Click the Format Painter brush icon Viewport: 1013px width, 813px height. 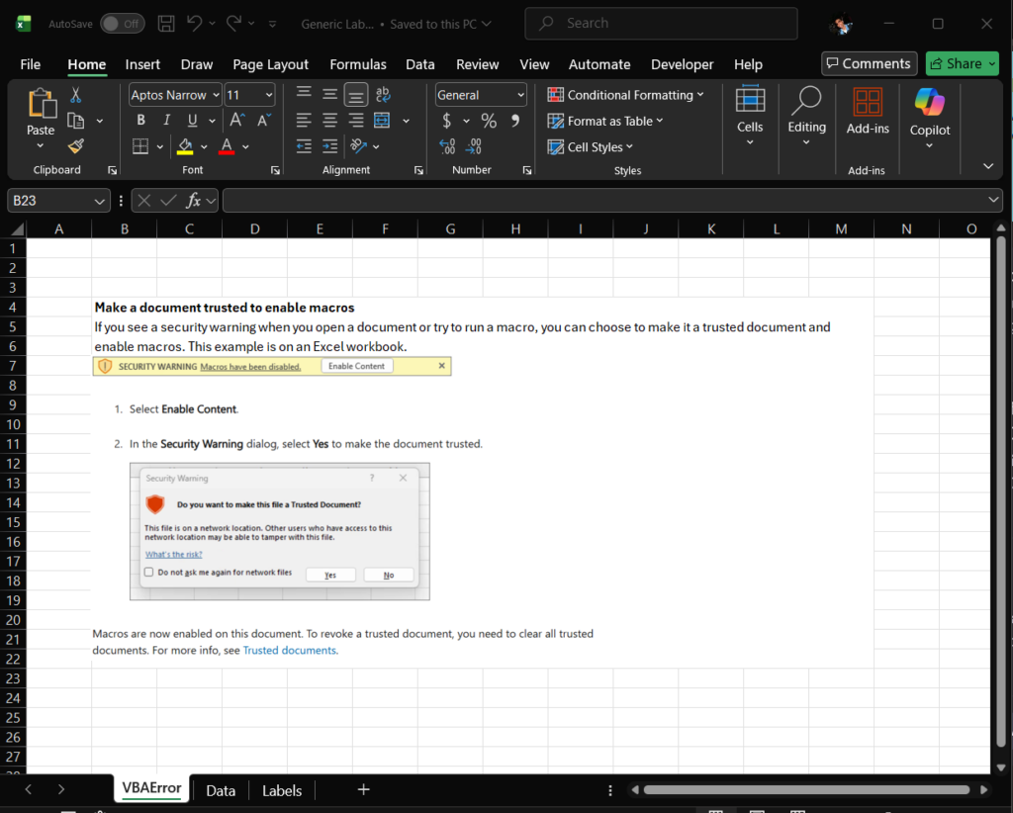tap(76, 146)
